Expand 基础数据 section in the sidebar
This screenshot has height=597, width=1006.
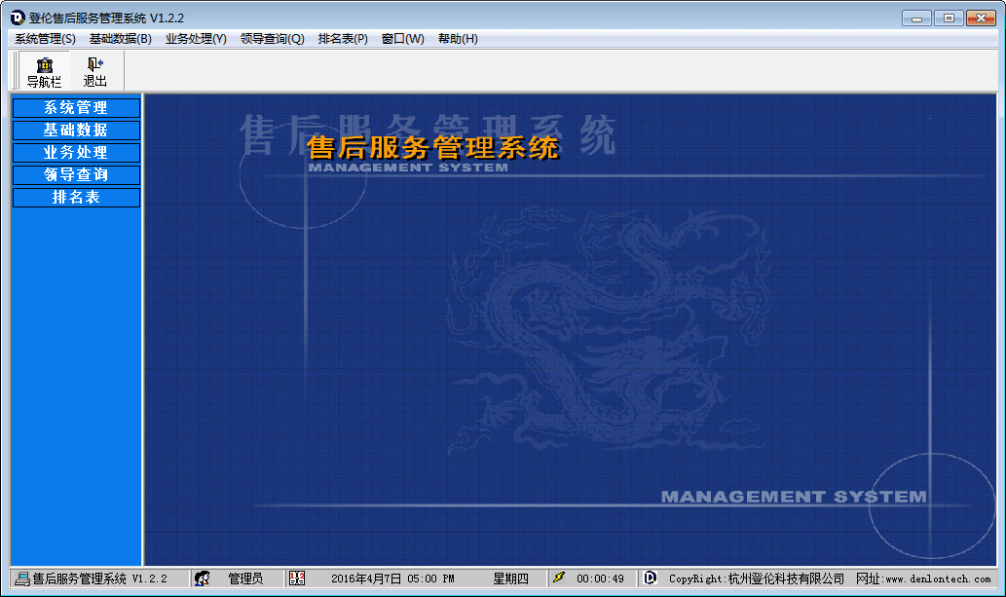(x=76, y=131)
